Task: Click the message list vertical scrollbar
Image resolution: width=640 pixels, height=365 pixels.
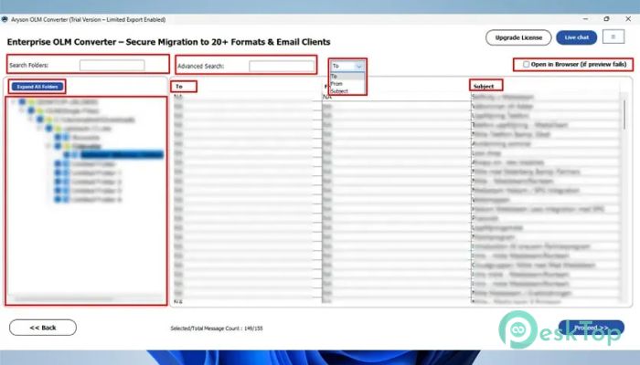Action: pos(624,115)
